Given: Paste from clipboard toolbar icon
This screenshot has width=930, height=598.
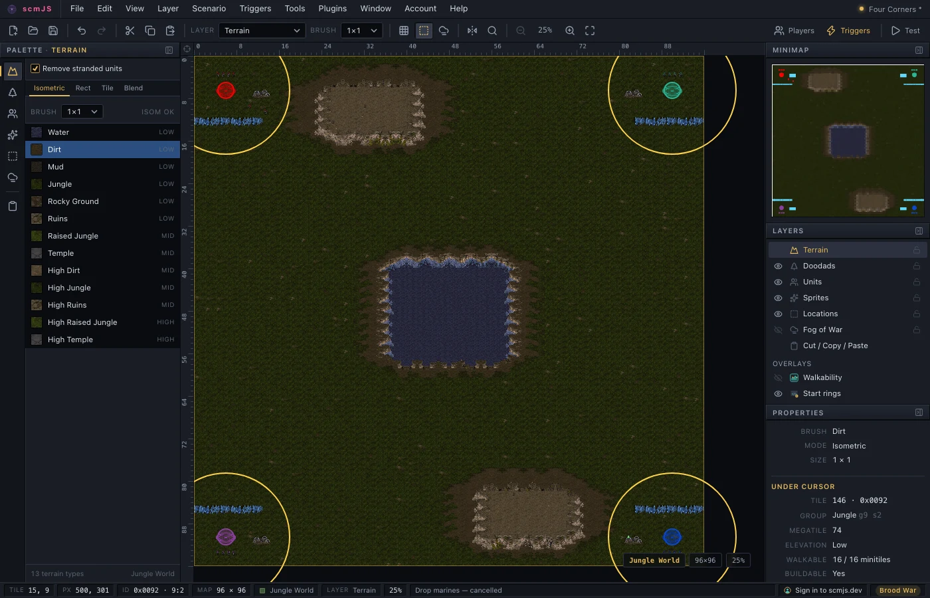Looking at the screenshot, I should click(170, 31).
